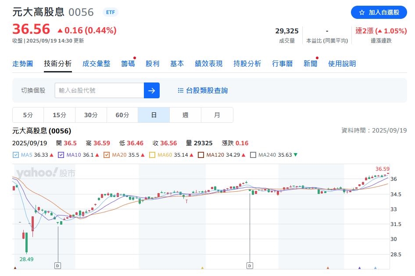Click the left D dividend marker below chart
415x276 pixels.
pos(58,265)
